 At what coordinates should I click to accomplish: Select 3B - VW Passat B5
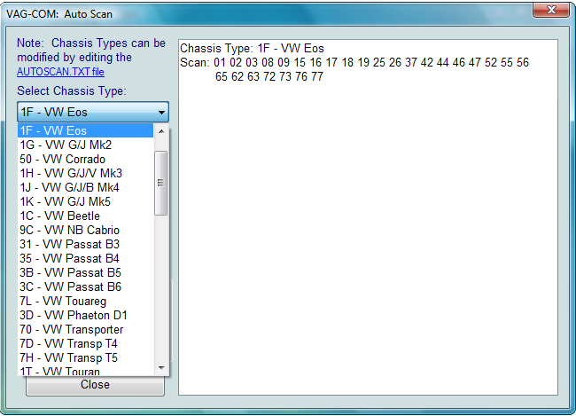tap(85, 272)
